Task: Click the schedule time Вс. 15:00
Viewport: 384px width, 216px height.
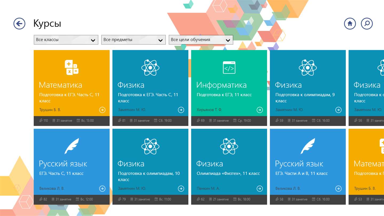Action: pyautogui.click(x=87, y=121)
